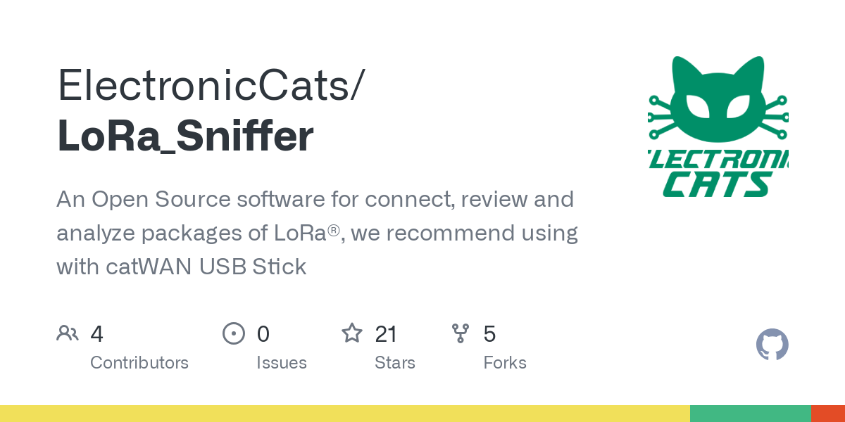The width and height of the screenshot is (845, 422).
Task: Open the LoRa_Sniffer repository title
Action: [x=185, y=136]
